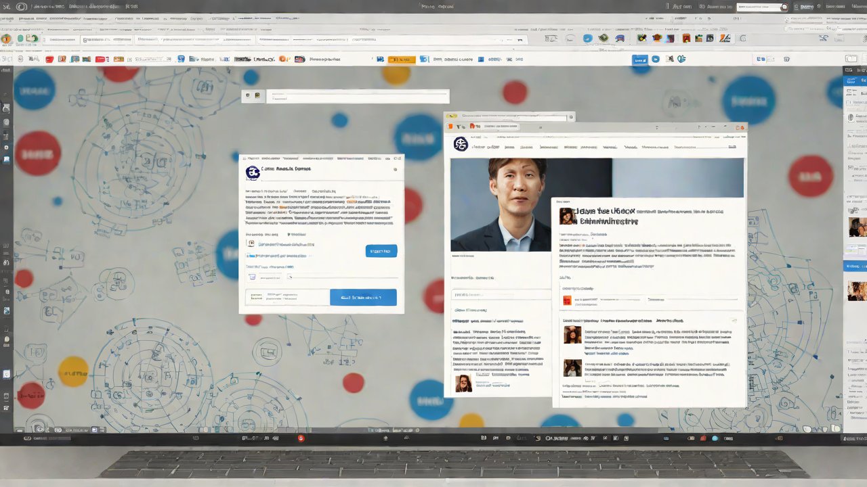Screen dimensions: 867x487
Task: Click the wide blue button at the dialog bottom
Action: [x=363, y=298]
